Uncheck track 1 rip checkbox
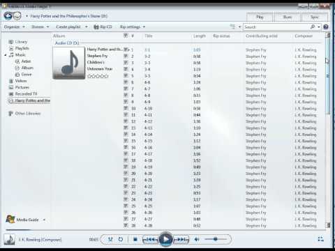 (x=126, y=50)
